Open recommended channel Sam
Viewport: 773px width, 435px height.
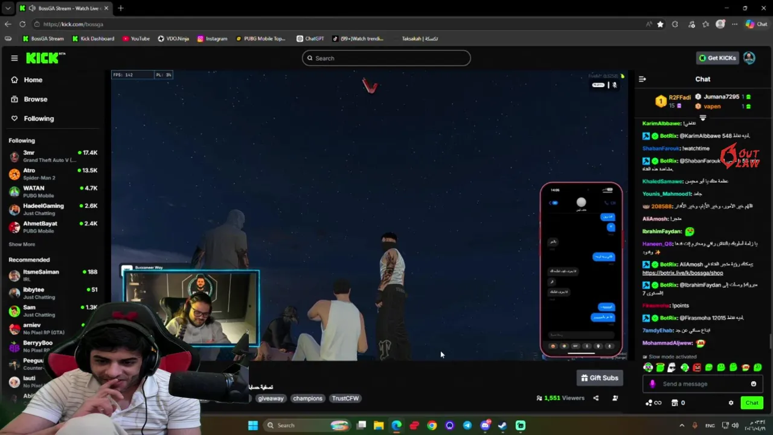[53, 311]
